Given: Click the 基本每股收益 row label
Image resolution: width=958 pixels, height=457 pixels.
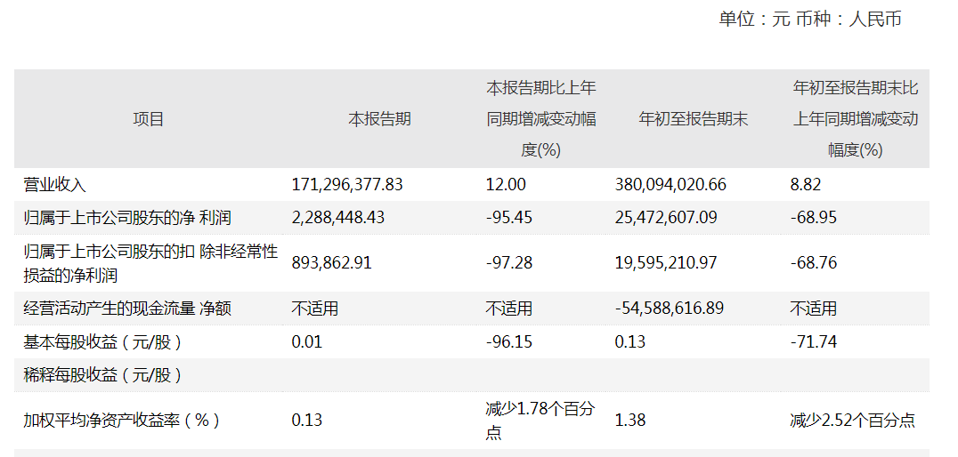Looking at the screenshot, I should click(102, 342).
